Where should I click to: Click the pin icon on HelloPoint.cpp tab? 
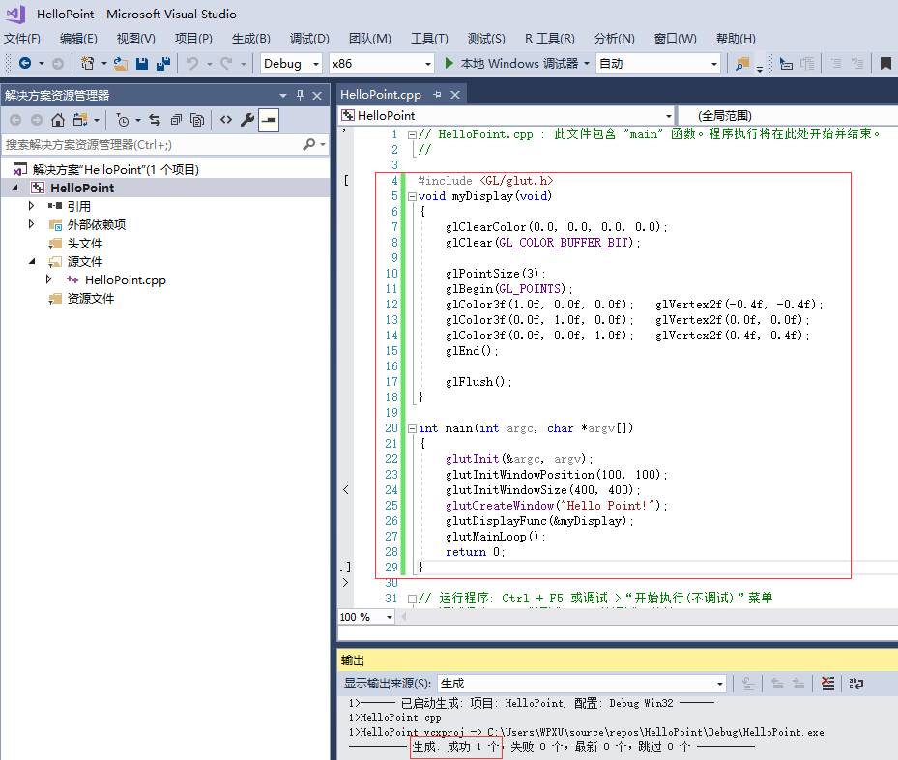(x=438, y=95)
